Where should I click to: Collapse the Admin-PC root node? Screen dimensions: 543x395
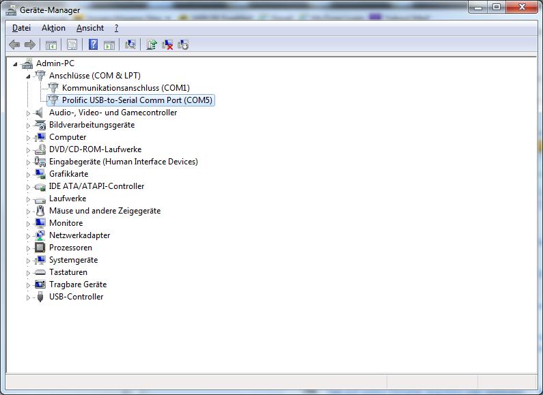[15, 64]
